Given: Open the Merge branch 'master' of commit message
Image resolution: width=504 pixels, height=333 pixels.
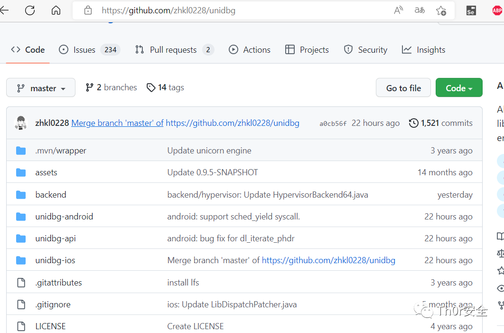Looking at the screenshot, I should 117,123.
